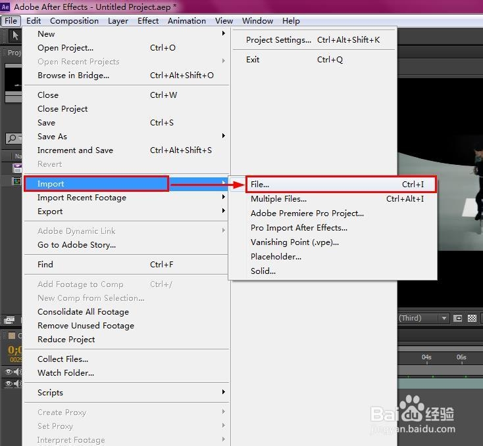Hide the first timeline layer via eye icon
This screenshot has width=483, height=446.
(9, 372)
